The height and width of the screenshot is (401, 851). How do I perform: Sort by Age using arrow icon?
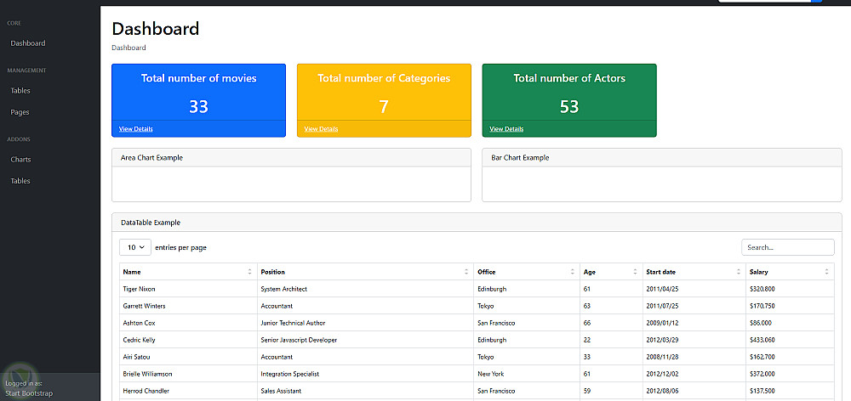coord(635,272)
